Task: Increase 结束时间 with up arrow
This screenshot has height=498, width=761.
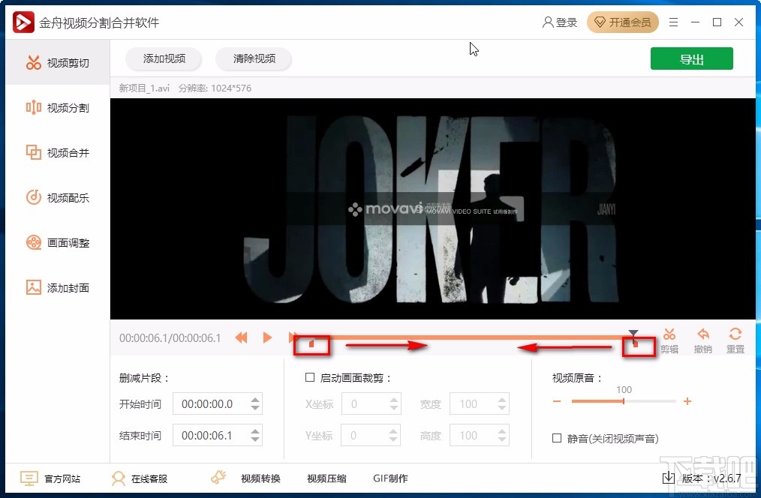Action: click(x=255, y=431)
